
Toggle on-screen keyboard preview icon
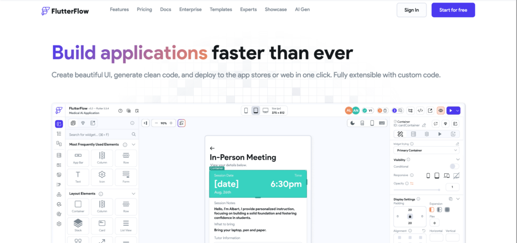(382, 123)
